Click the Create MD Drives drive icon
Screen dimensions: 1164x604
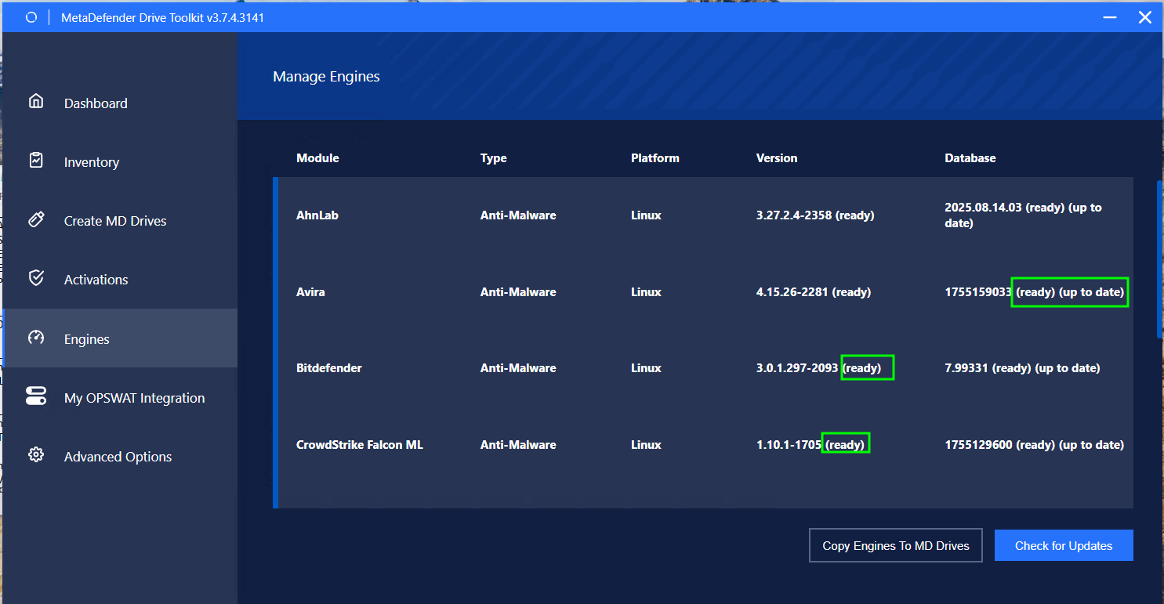coord(36,219)
